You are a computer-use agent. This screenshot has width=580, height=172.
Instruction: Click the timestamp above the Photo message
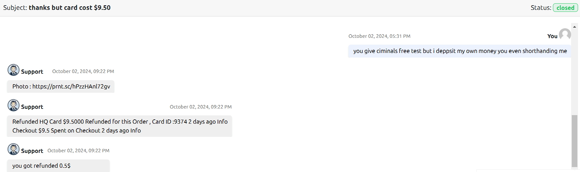83,71
